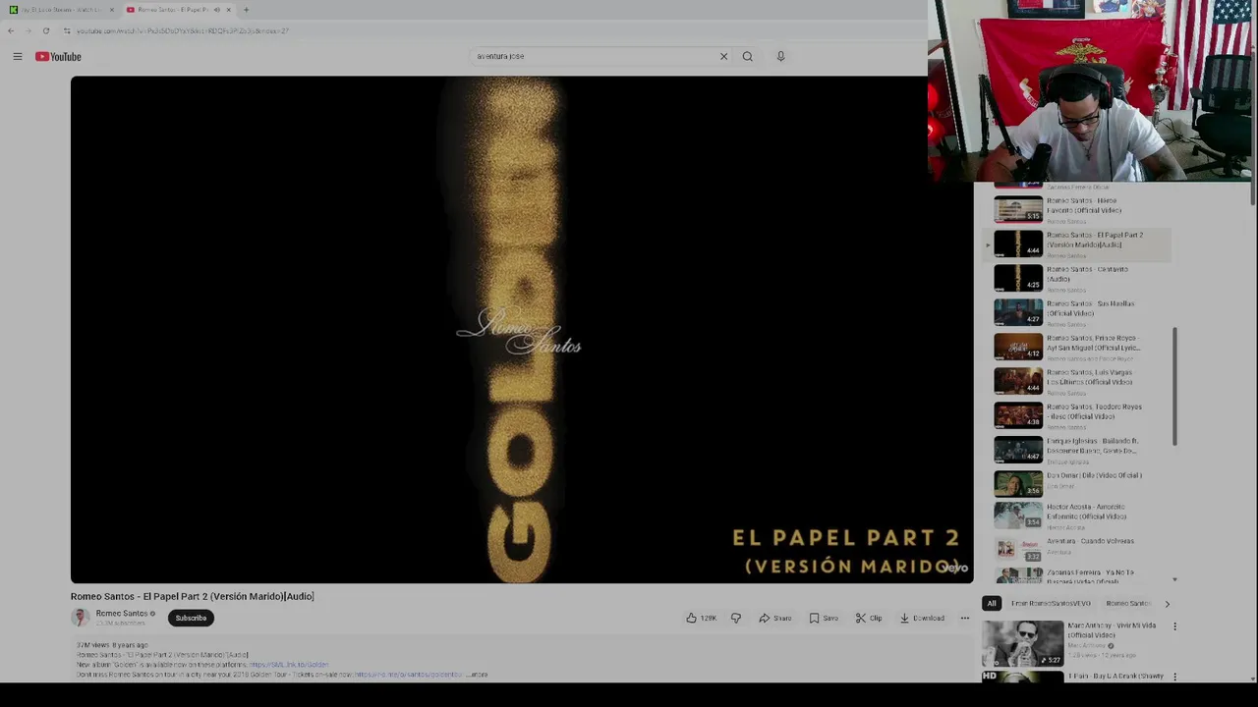Select the video title text under player

point(192,596)
